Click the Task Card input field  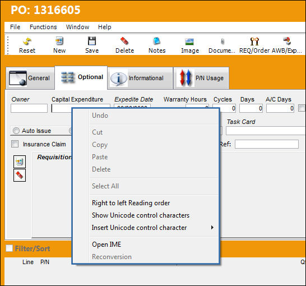[266, 131]
